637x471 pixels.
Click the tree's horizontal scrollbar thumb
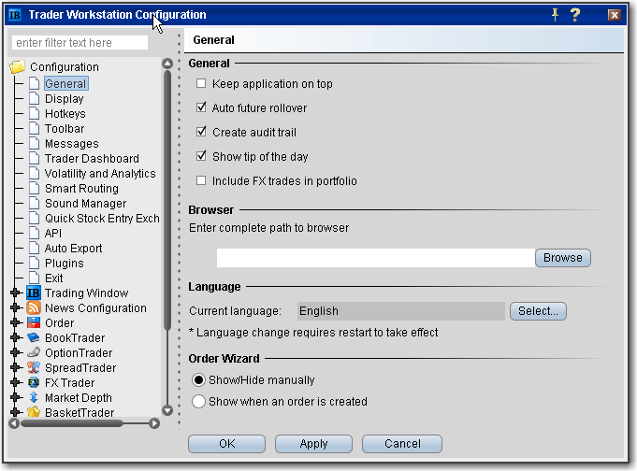pos(71,423)
